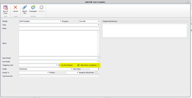This screenshot has width=192, height=98.
Task: Increase Sort Value with the up arrow
Action: coord(98,68)
